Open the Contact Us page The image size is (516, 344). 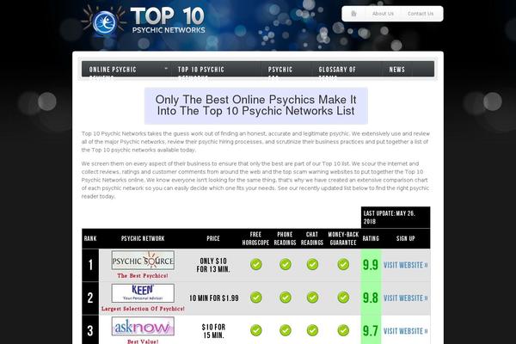(x=421, y=14)
